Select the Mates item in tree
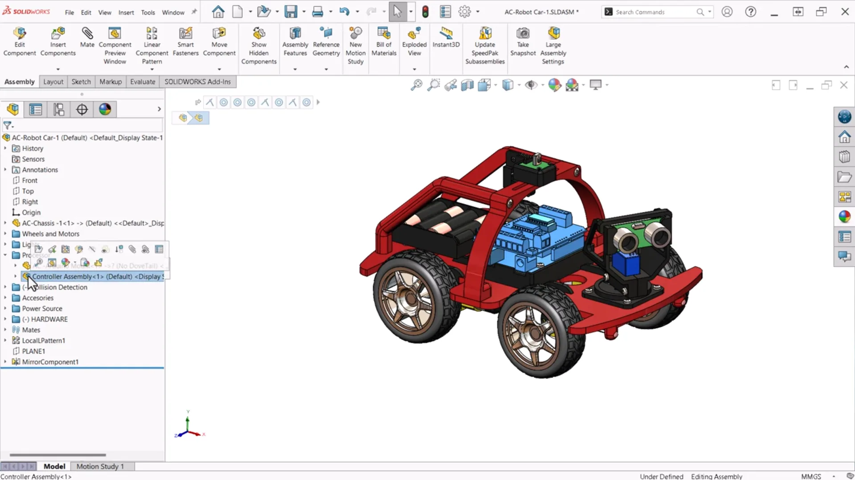Screen dimensions: 855x480 pyautogui.click(x=31, y=330)
